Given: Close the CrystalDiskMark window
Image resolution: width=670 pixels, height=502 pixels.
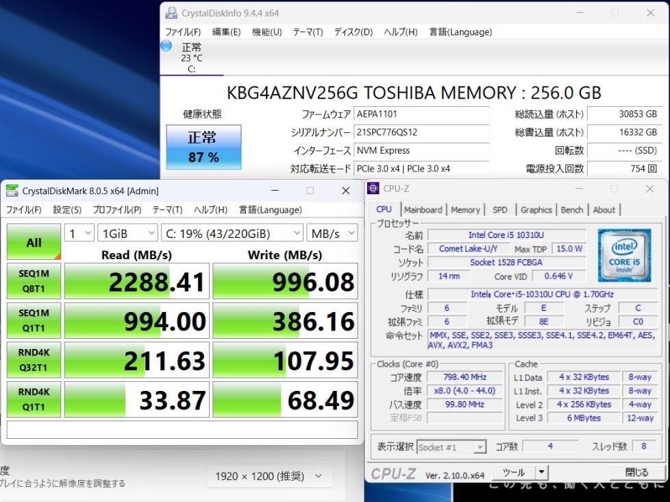Looking at the screenshot, I should 346,191.
